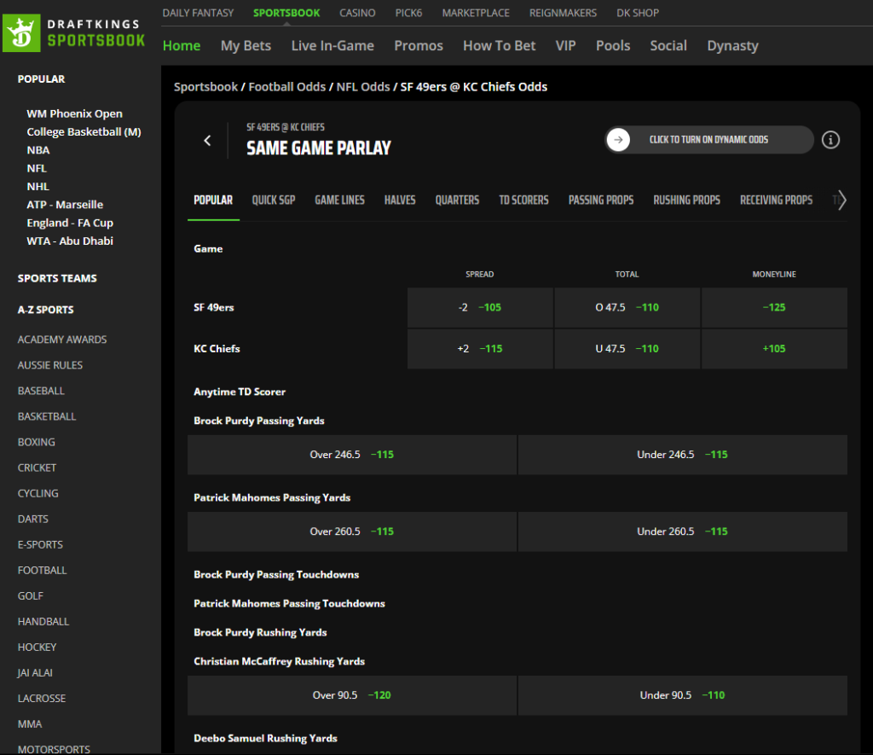Select the Quarters tab
The image size is (873, 755).
[457, 200]
